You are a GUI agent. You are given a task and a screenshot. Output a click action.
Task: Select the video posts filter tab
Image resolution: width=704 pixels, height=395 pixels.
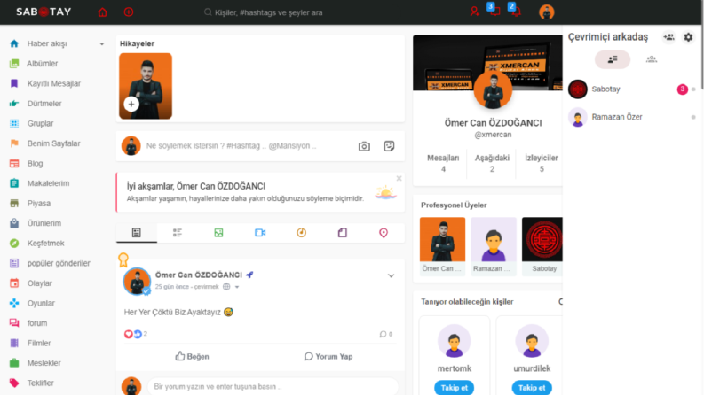[x=260, y=233]
